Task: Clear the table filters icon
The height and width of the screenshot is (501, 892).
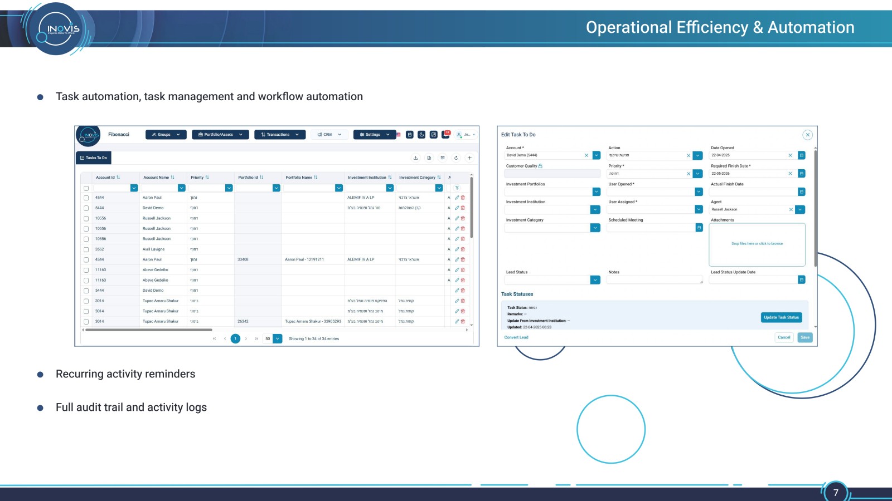Action: click(457, 188)
